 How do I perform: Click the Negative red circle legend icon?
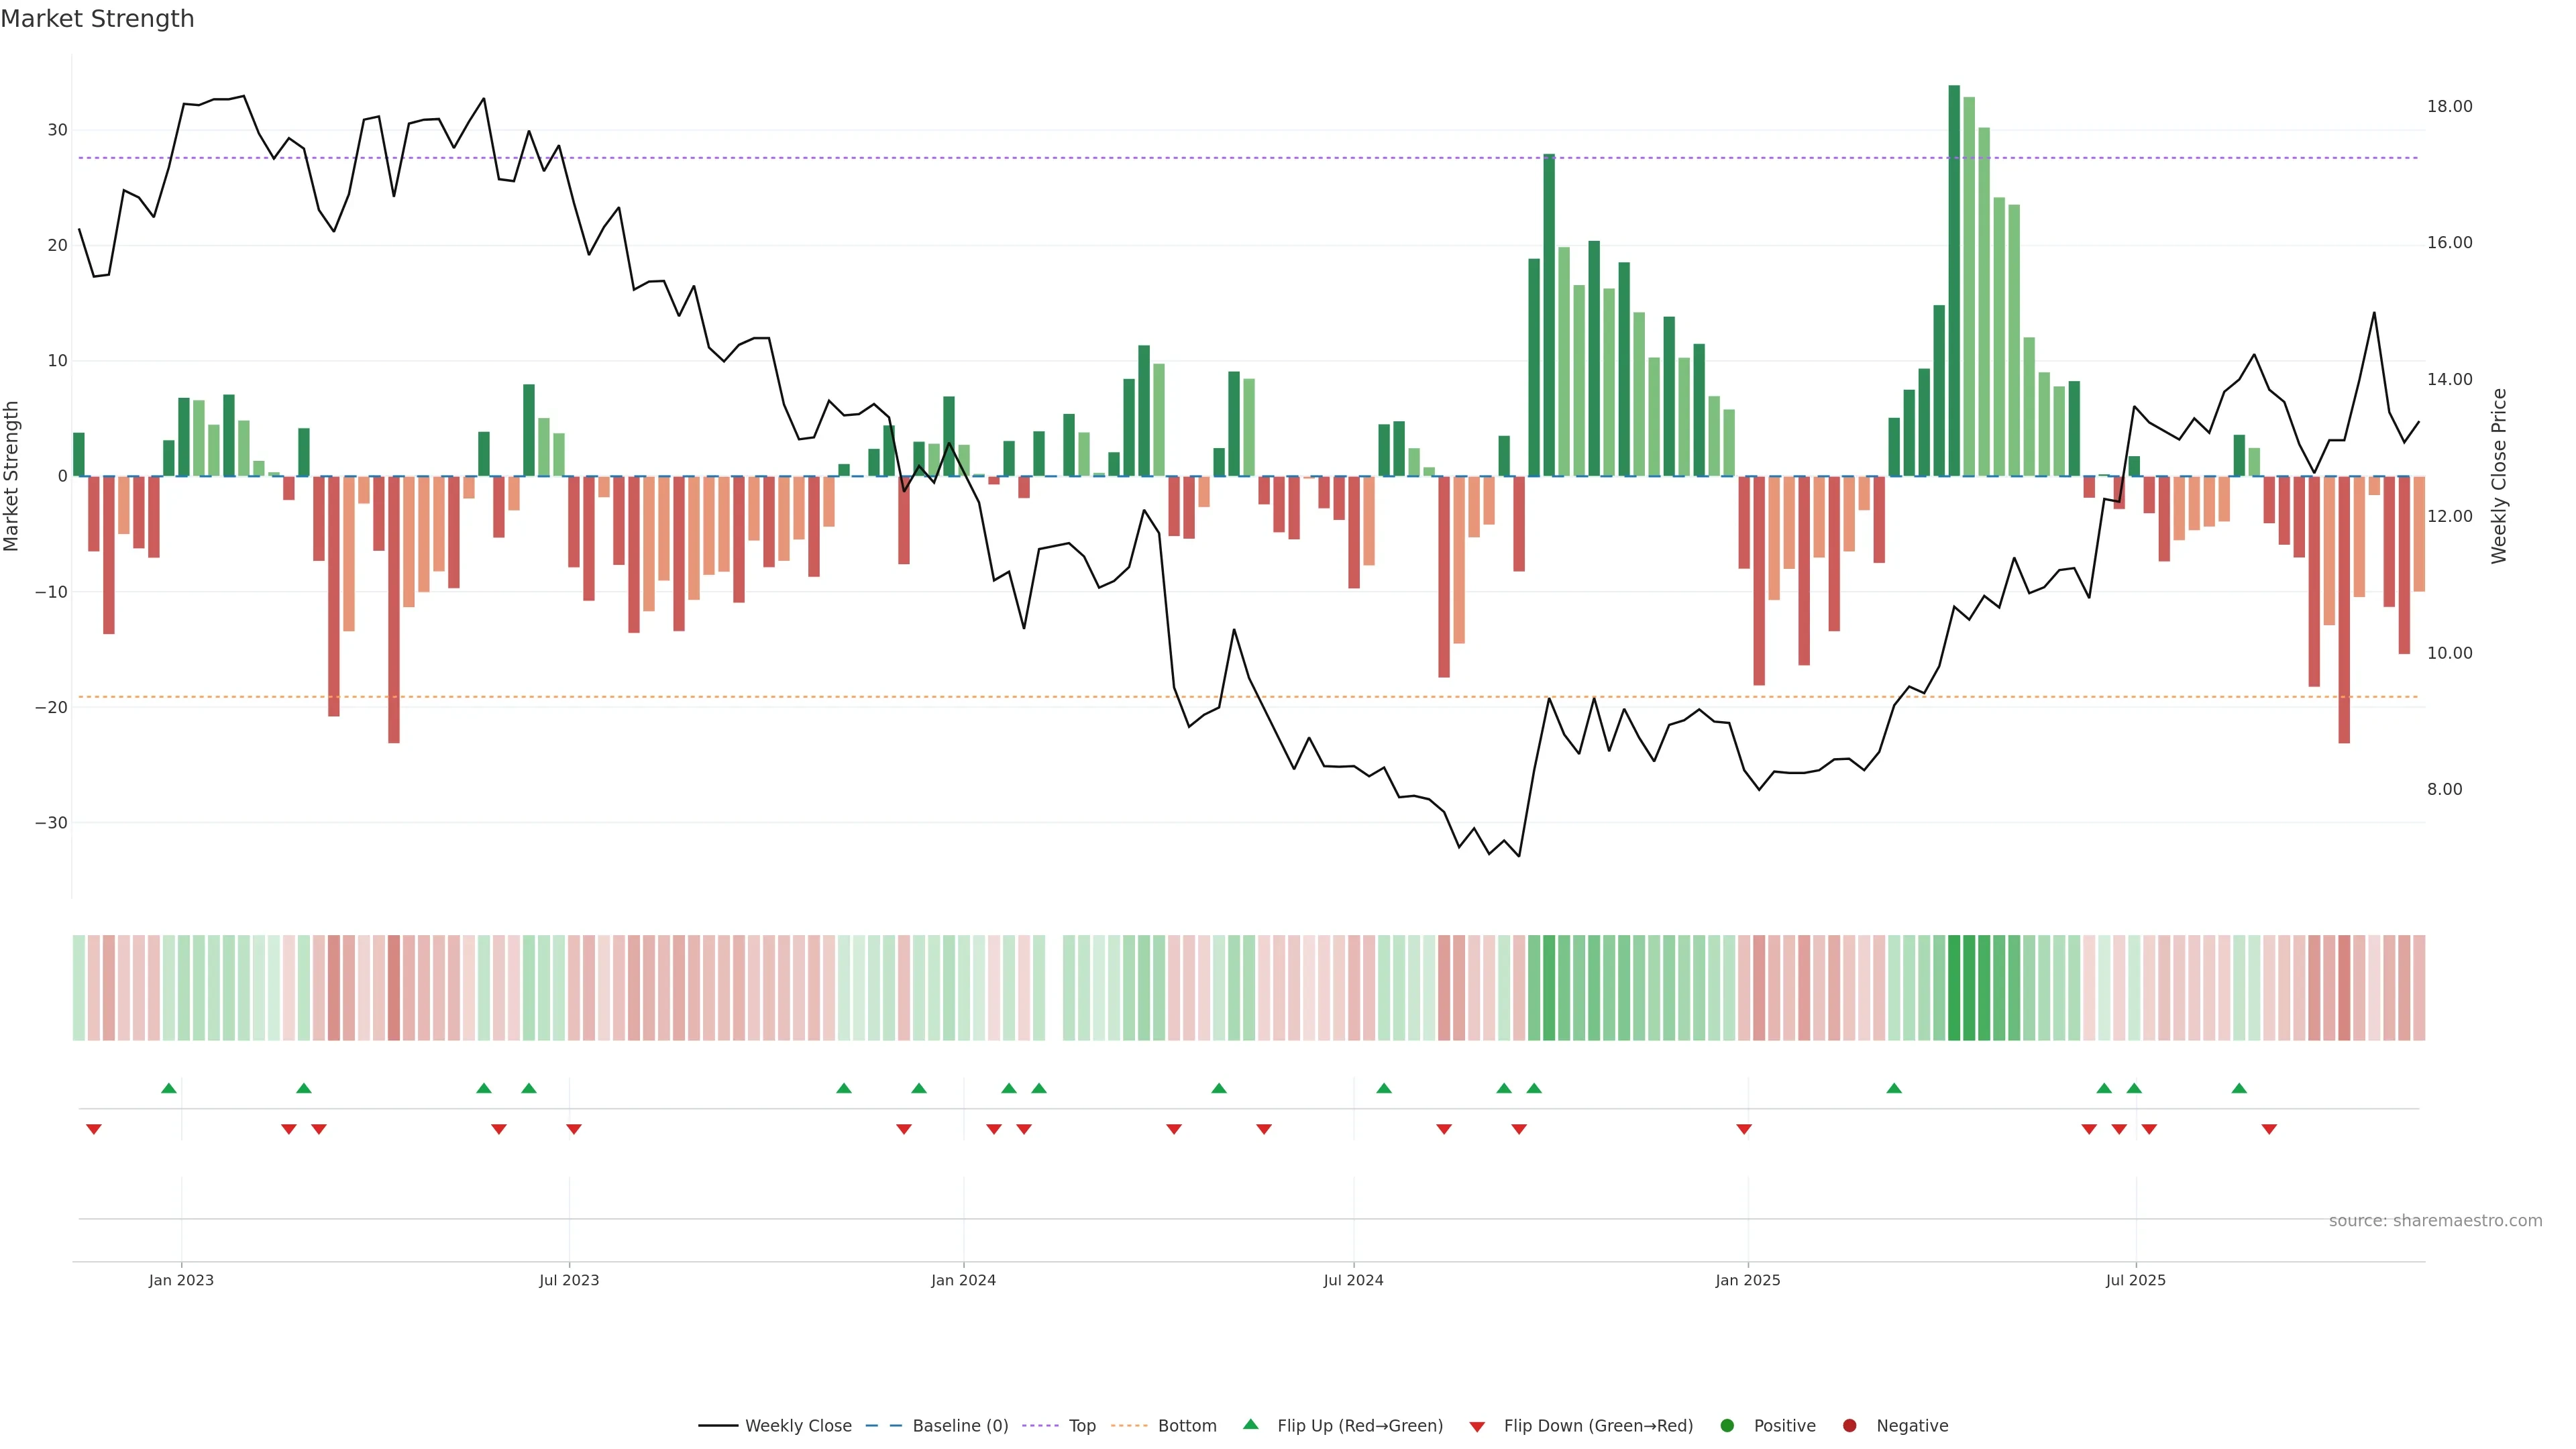tap(1849, 1426)
